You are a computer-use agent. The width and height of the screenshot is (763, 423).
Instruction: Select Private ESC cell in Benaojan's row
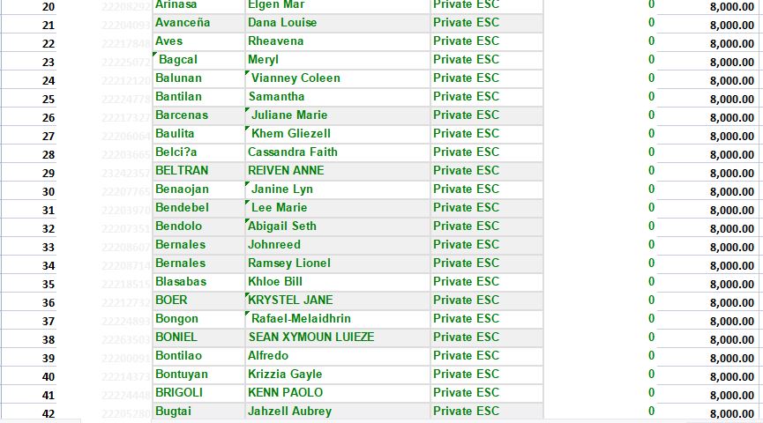click(466, 189)
